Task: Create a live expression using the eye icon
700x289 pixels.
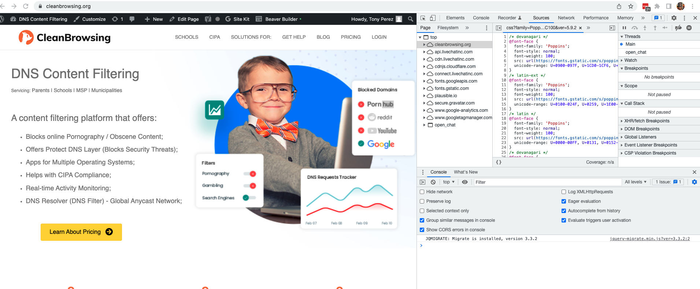Action: point(465,182)
